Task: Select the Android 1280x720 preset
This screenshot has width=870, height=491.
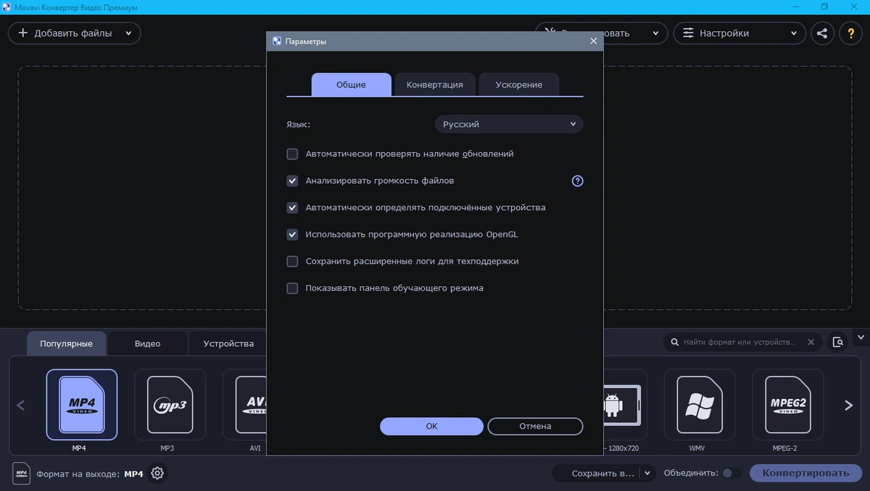Action: [x=625, y=404]
